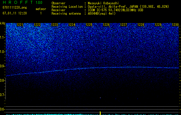Click the 0701111220.png file name

click(15, 8)
